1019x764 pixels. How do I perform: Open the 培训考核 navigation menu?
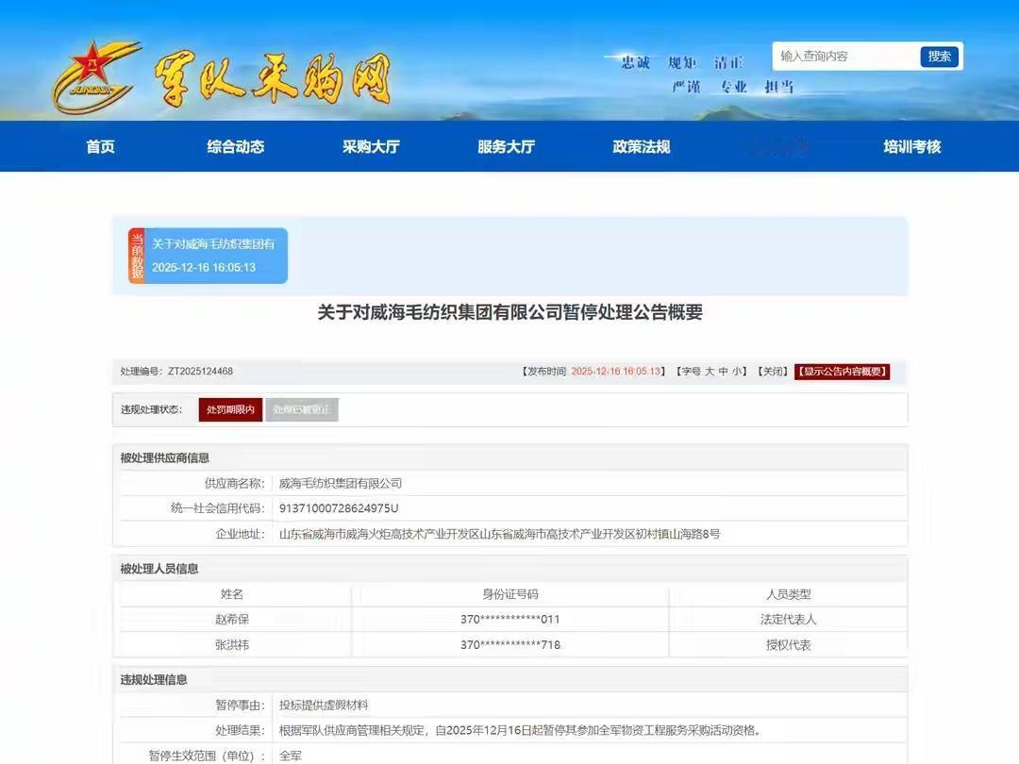point(909,146)
